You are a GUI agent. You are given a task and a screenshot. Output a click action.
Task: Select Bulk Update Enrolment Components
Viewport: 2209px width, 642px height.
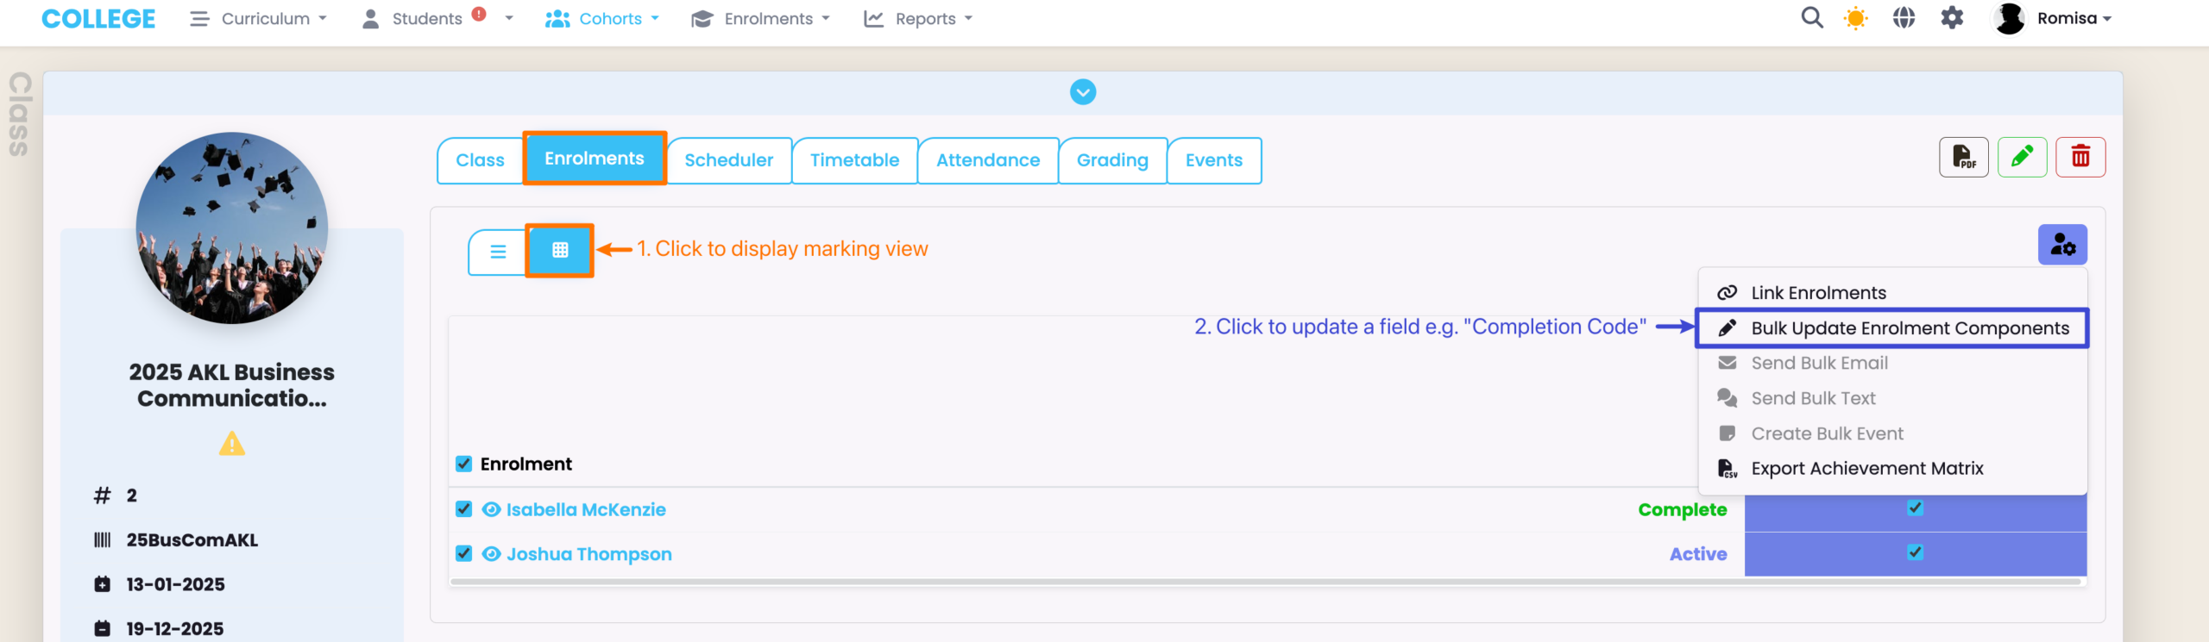coord(1909,328)
